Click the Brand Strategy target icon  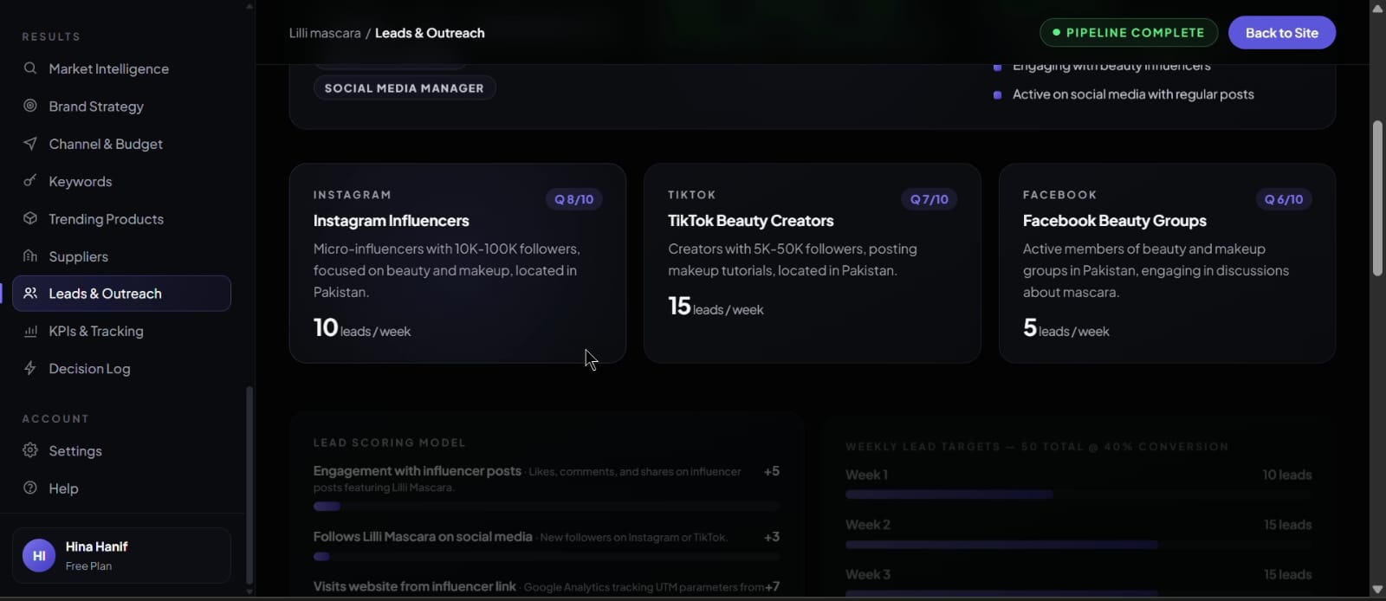tap(30, 106)
